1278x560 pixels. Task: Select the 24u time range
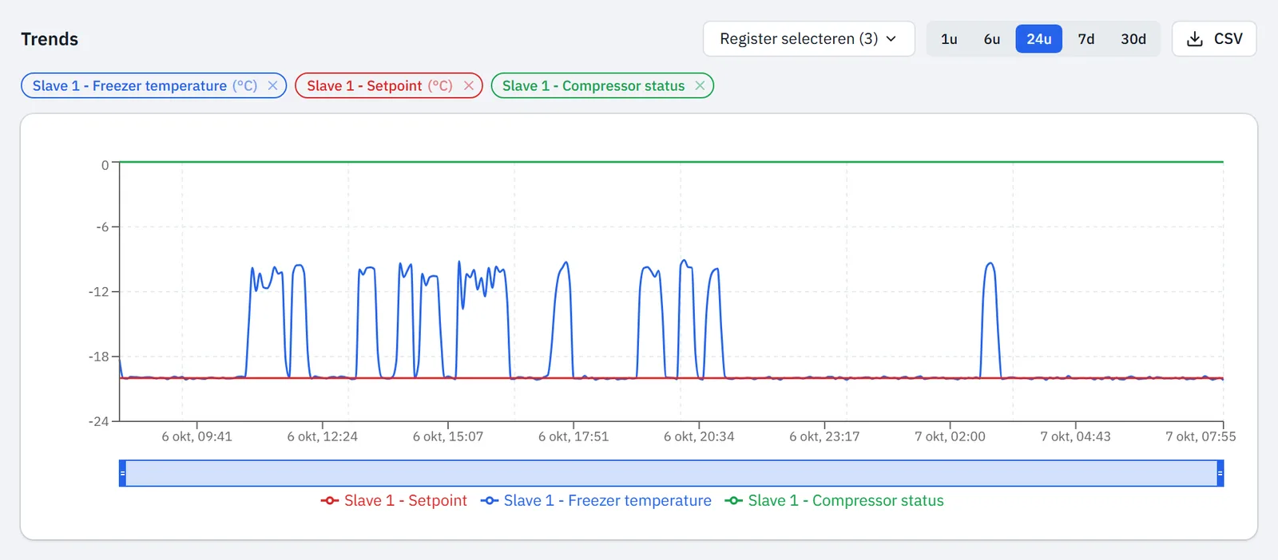click(1038, 39)
